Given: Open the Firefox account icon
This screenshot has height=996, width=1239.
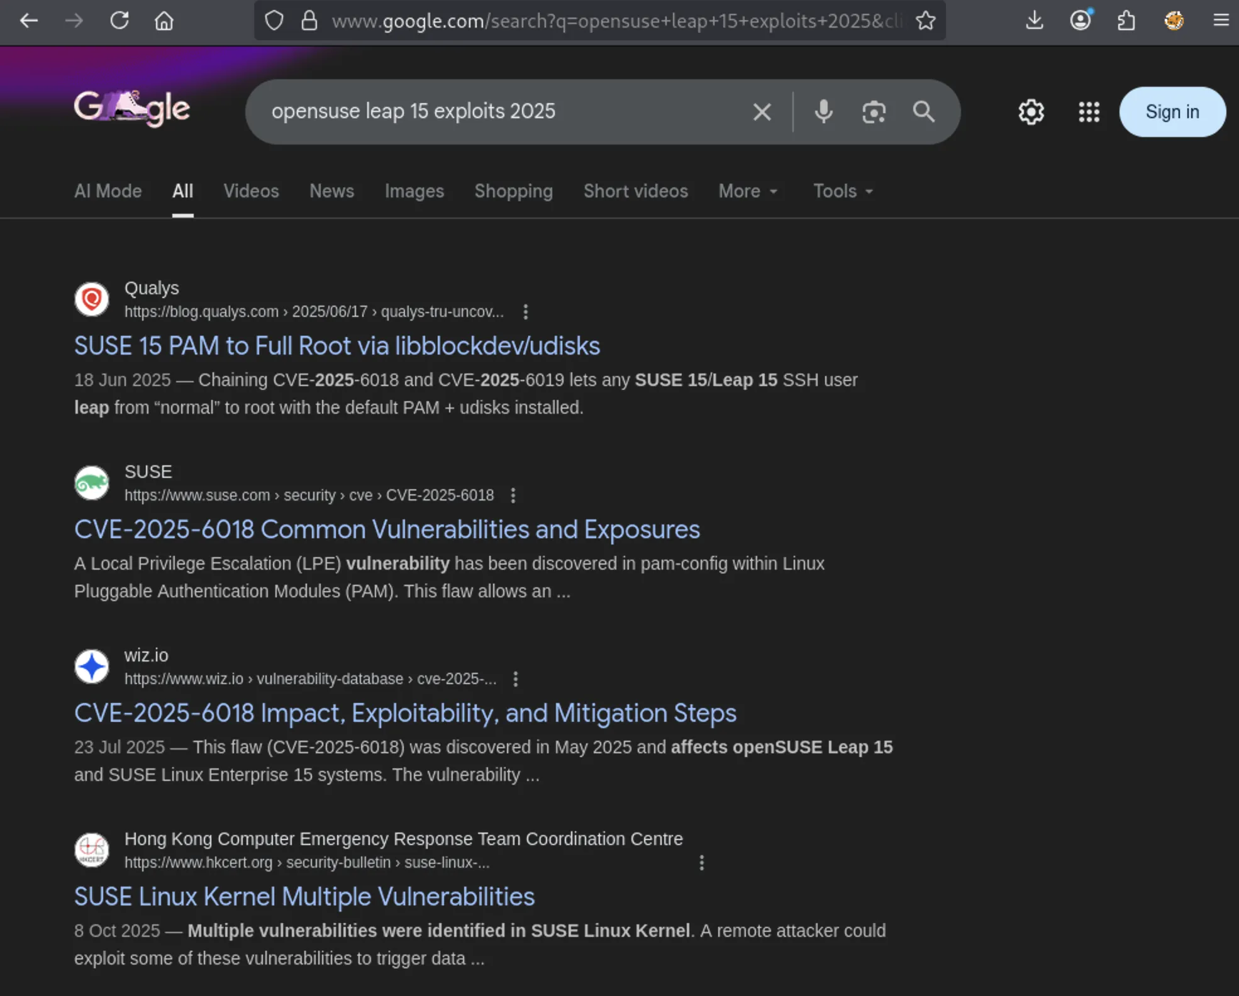Looking at the screenshot, I should coord(1081,21).
